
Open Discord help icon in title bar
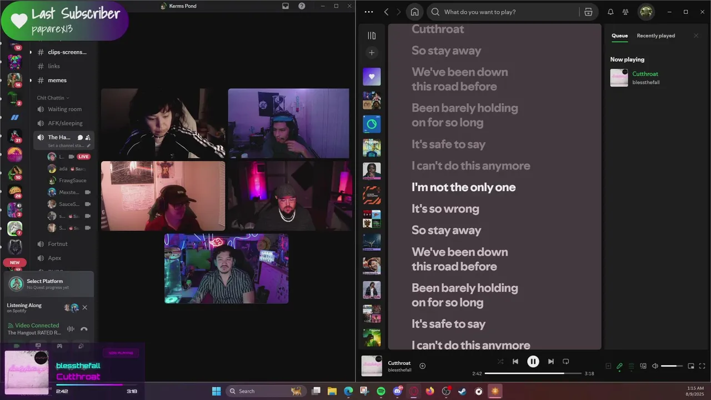tap(302, 6)
